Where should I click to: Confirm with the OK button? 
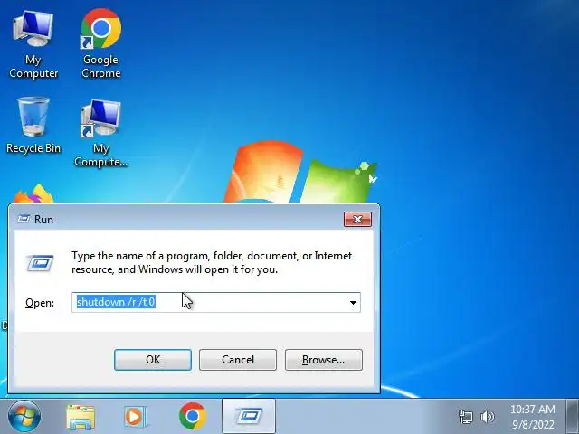[153, 360]
